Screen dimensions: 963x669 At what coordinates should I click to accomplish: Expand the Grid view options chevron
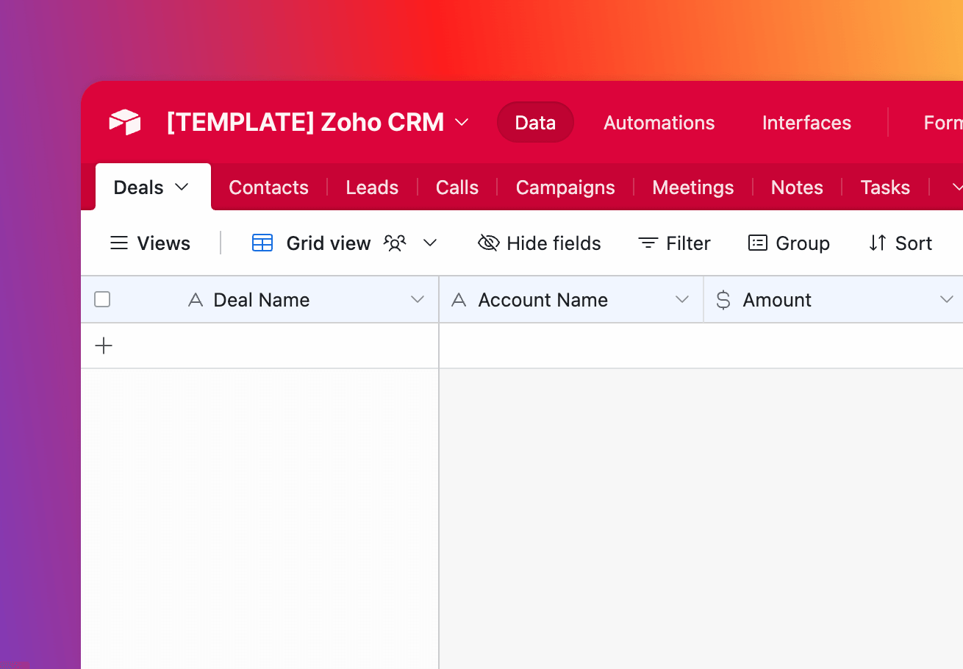coord(430,243)
